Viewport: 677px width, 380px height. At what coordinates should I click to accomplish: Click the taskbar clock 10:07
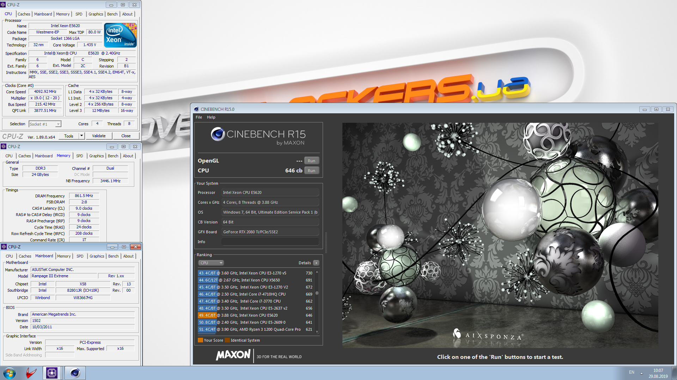[x=658, y=370]
